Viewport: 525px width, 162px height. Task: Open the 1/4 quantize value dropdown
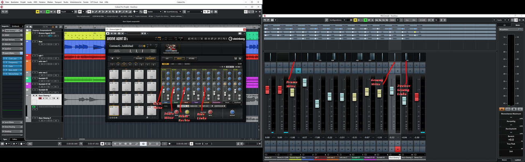[194, 11]
